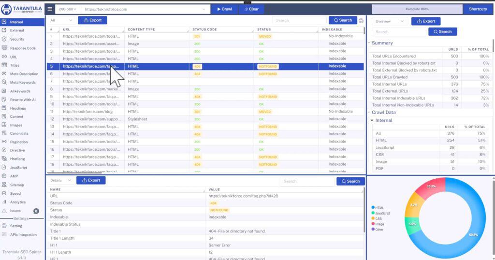The width and height of the screenshot is (495, 260).
Task: Select row 12 Stylesheet entry
Action: (x=205, y=119)
